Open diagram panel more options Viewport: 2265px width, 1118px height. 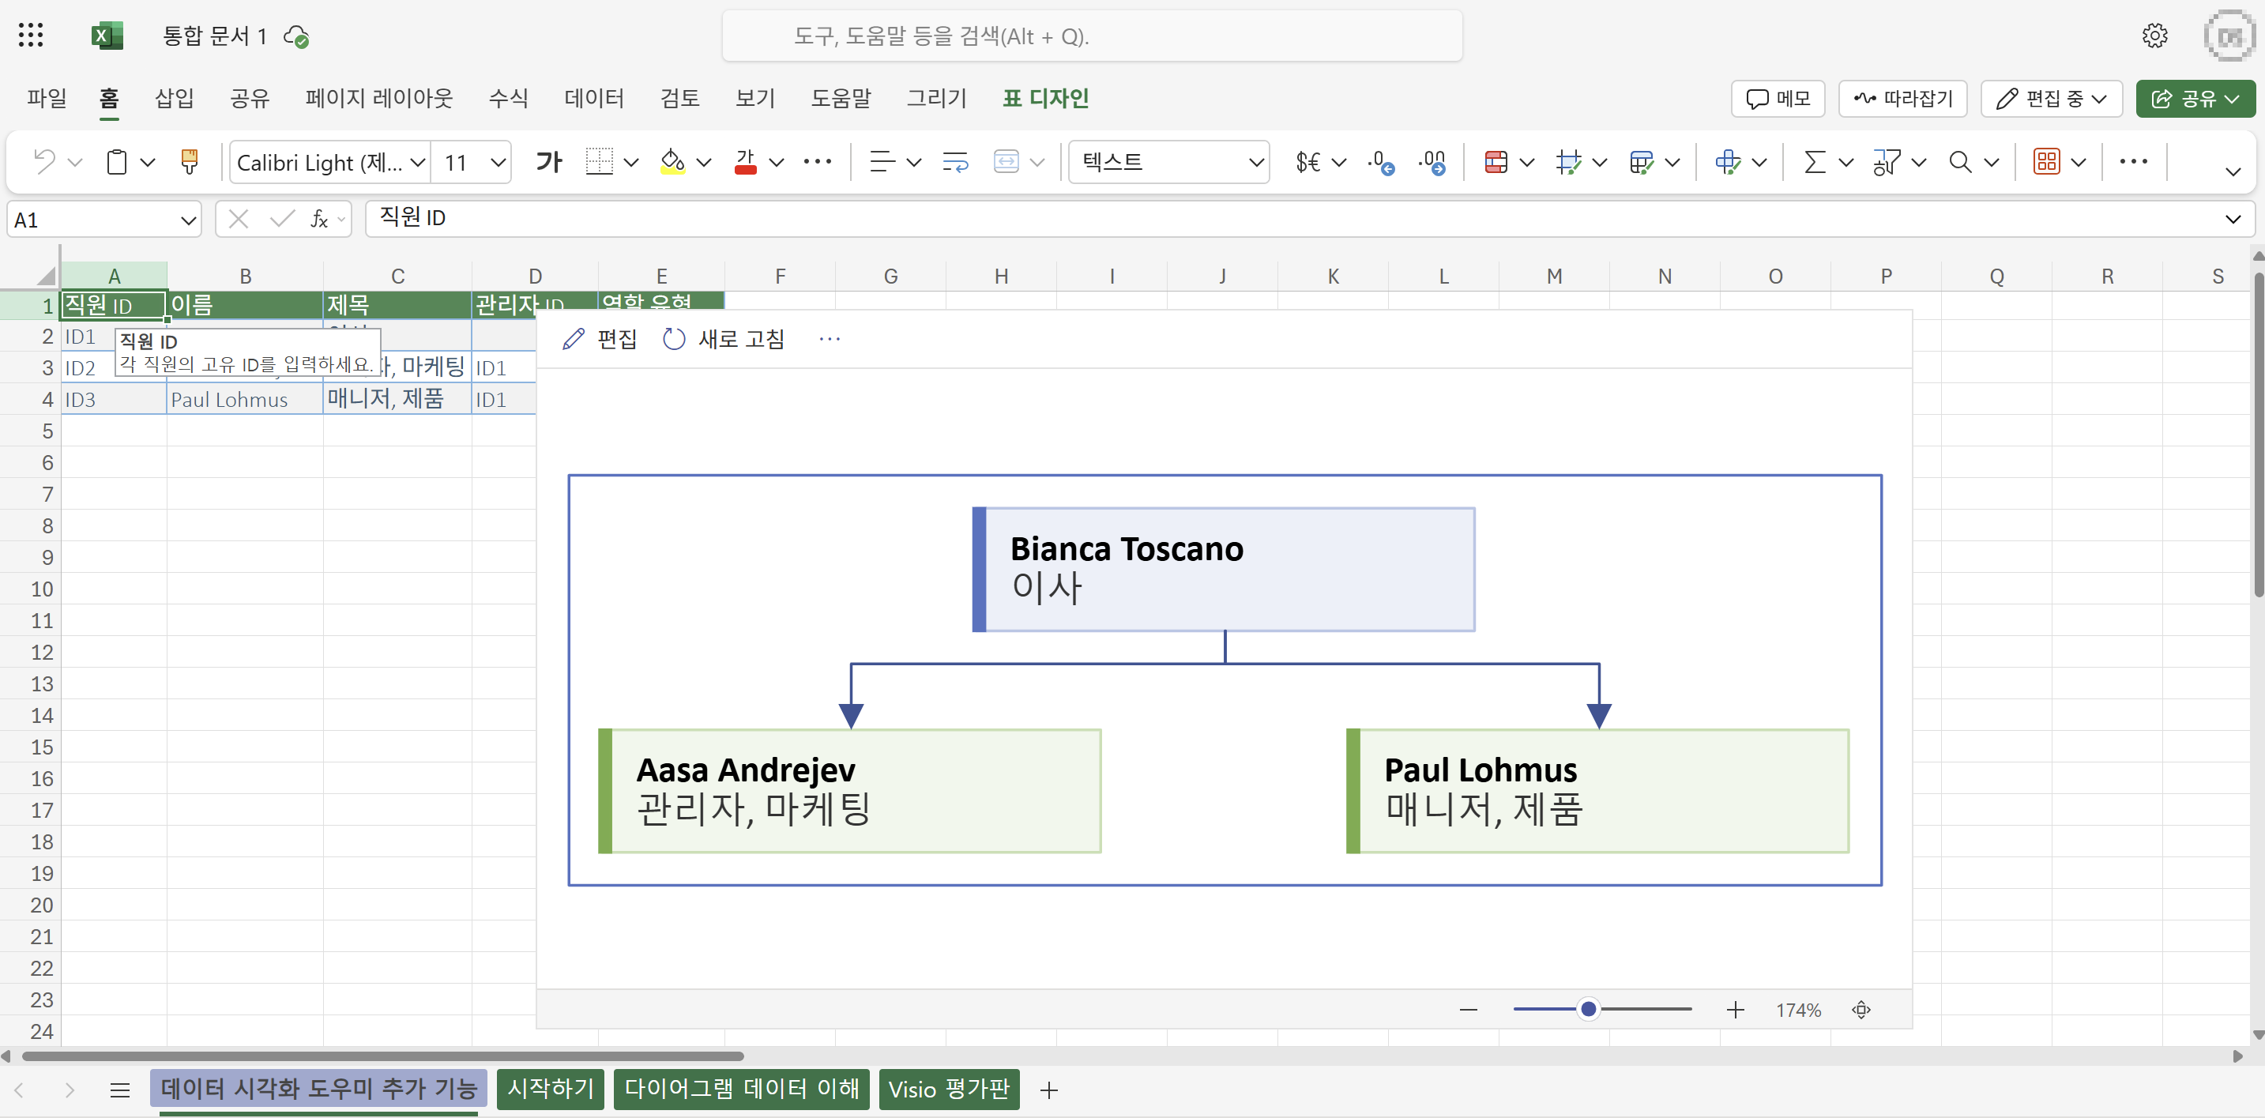point(830,339)
